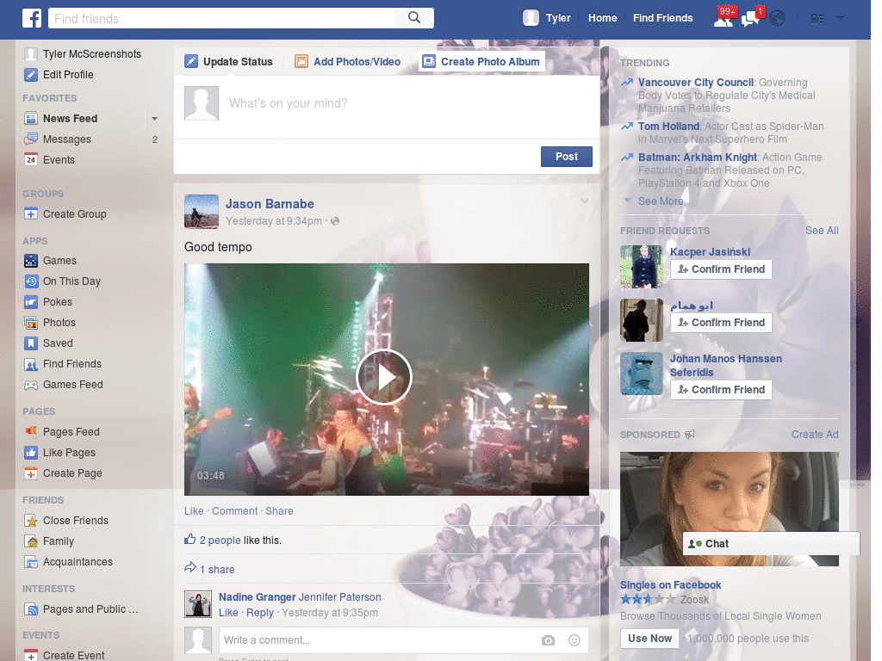Image resolution: width=882 pixels, height=661 pixels.
Task: Open Batman: Arkham Knight trending topic
Action: [698, 158]
